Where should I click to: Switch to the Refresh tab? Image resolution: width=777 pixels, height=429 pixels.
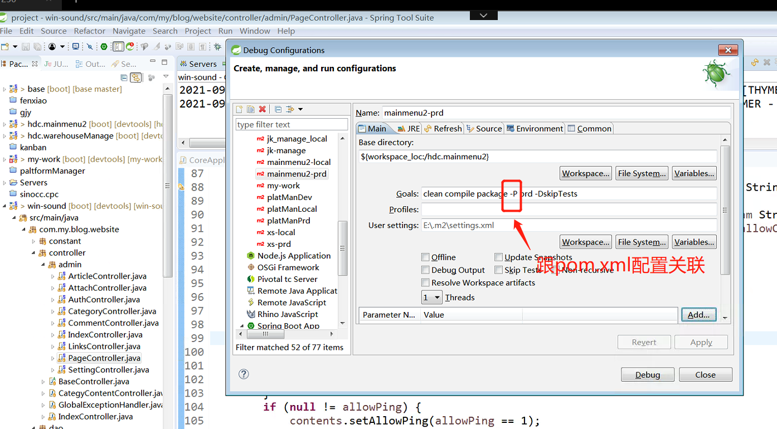click(443, 128)
